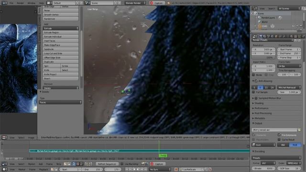Open the Extrude menu in tool shelf
306x172 pixels.
point(61,28)
